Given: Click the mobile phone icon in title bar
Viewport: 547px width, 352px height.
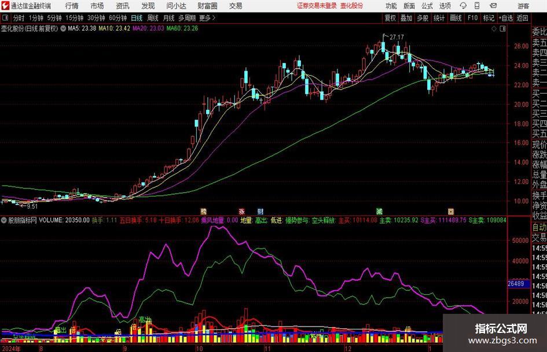Looking at the screenshot, I should click(x=477, y=6).
